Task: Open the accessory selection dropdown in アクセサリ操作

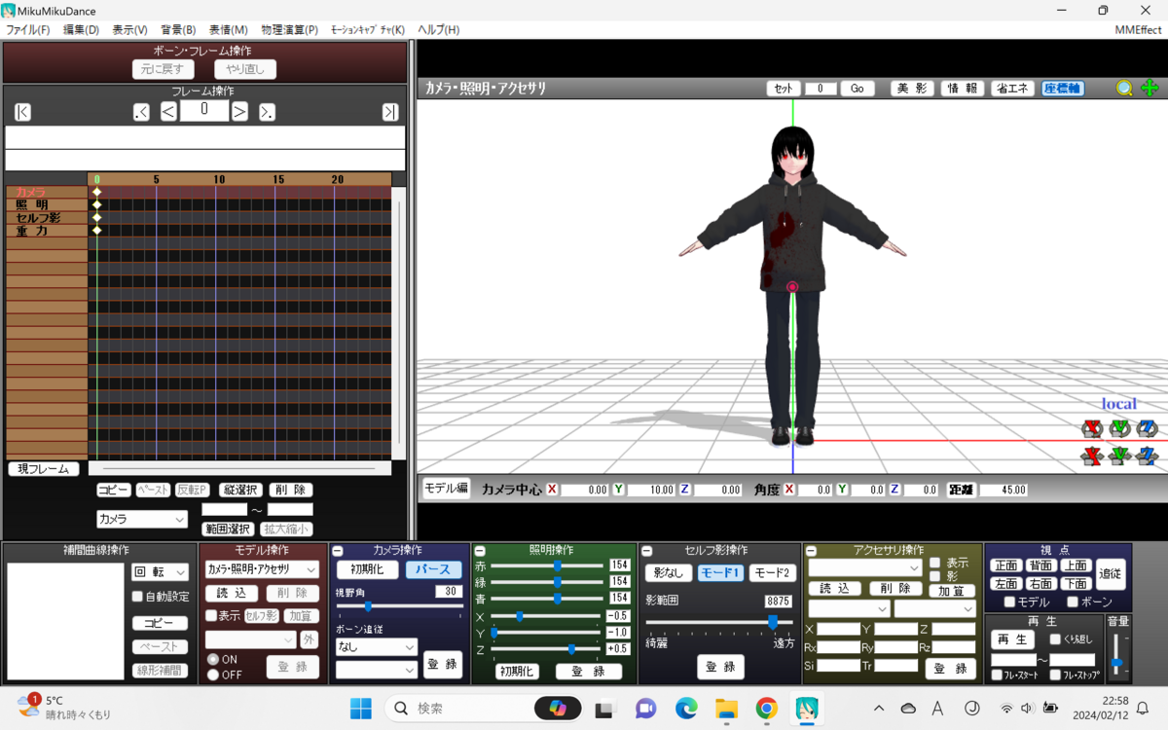Action: pos(865,567)
